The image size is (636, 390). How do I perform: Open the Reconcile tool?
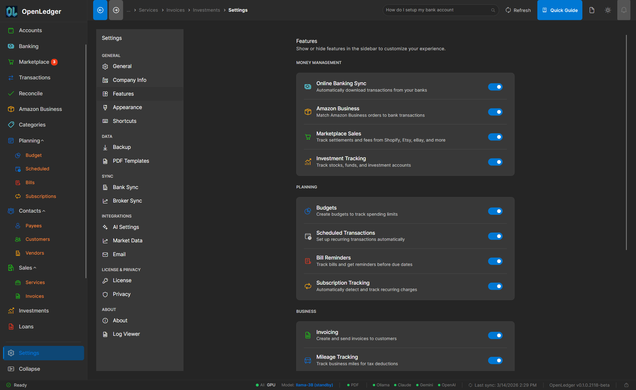(31, 93)
